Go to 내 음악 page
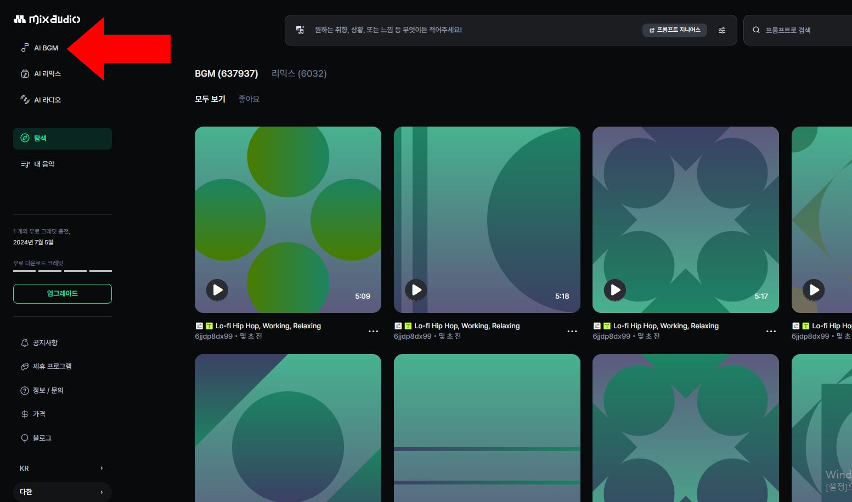Screen dimensions: 852x502 click(x=37, y=164)
